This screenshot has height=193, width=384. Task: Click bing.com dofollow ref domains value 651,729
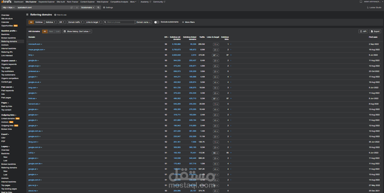[177, 88]
